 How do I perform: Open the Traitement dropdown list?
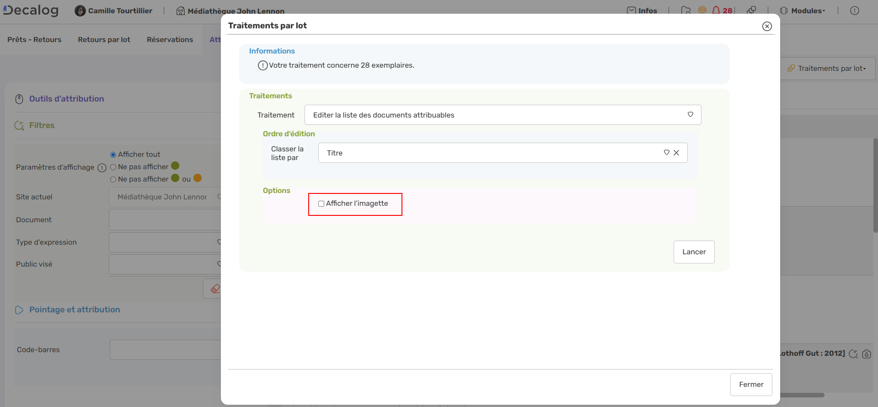pyautogui.click(x=503, y=115)
